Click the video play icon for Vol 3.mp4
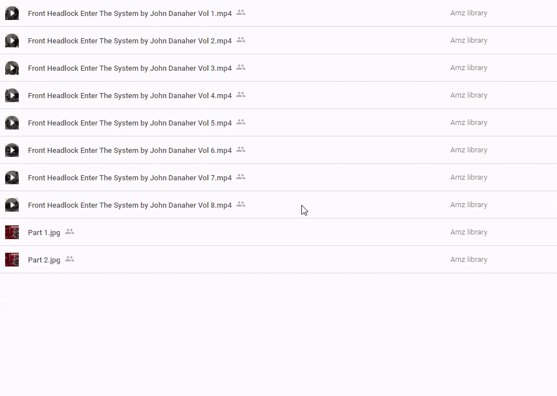Screen dimensions: 557x396 pyautogui.click(x=12, y=68)
